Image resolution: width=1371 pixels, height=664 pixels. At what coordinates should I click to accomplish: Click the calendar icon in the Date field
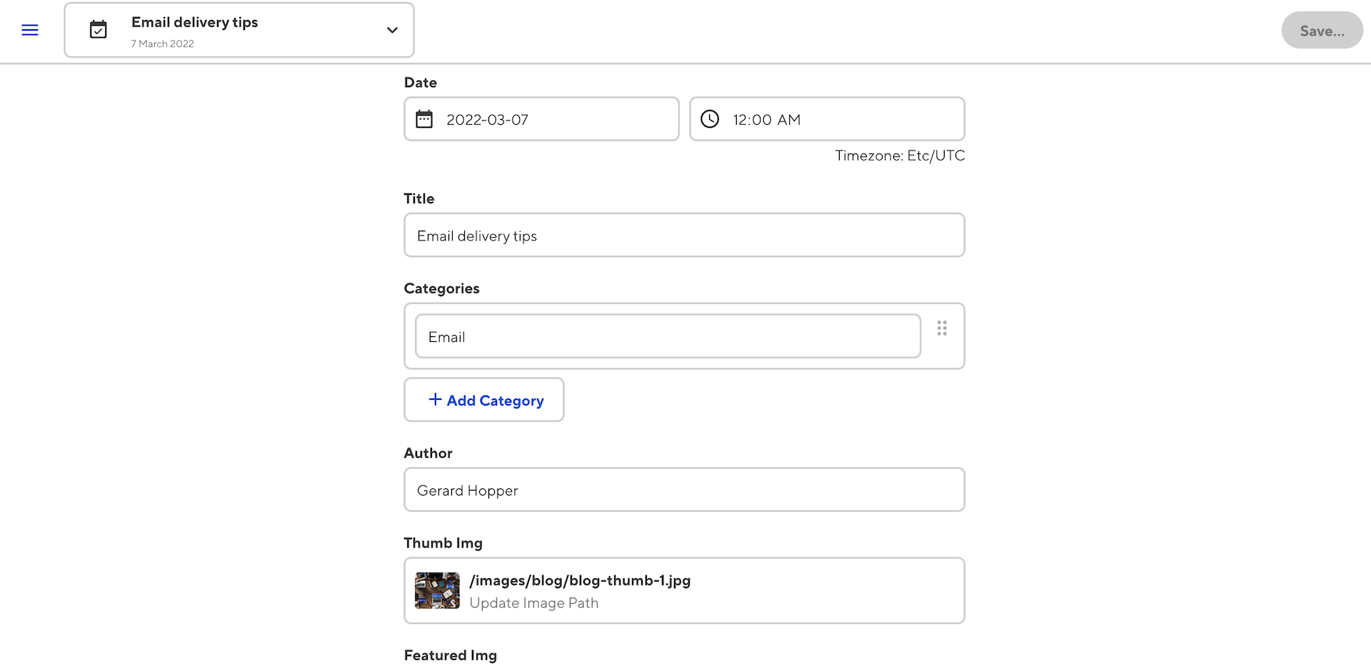424,119
